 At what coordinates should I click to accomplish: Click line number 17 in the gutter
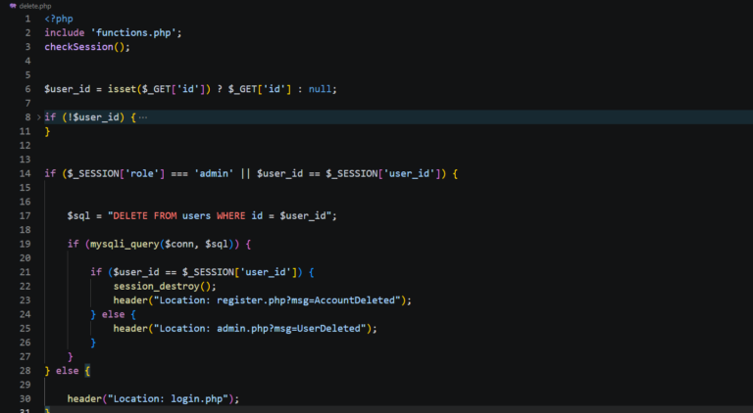pyautogui.click(x=25, y=215)
